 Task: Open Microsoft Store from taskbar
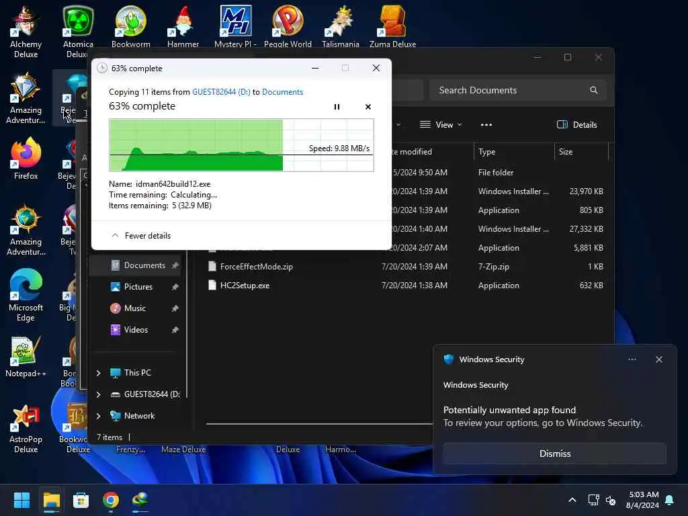81,500
